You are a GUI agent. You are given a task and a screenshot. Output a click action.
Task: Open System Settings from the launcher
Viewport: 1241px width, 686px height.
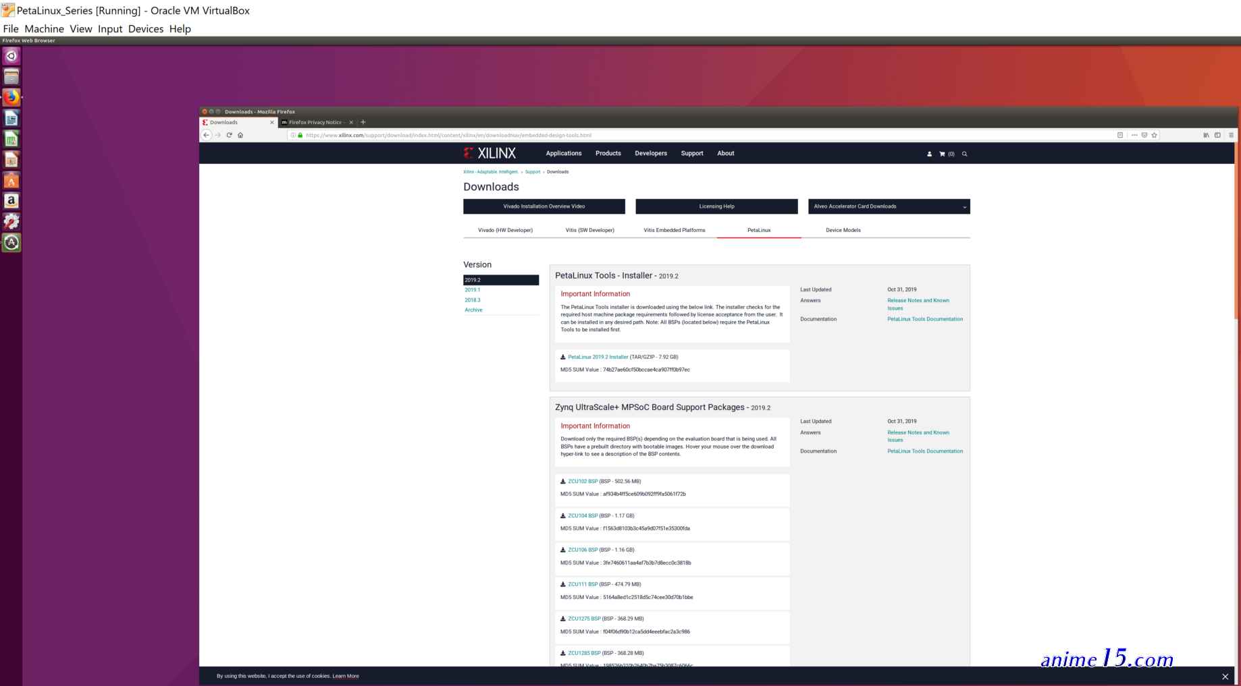(x=11, y=222)
